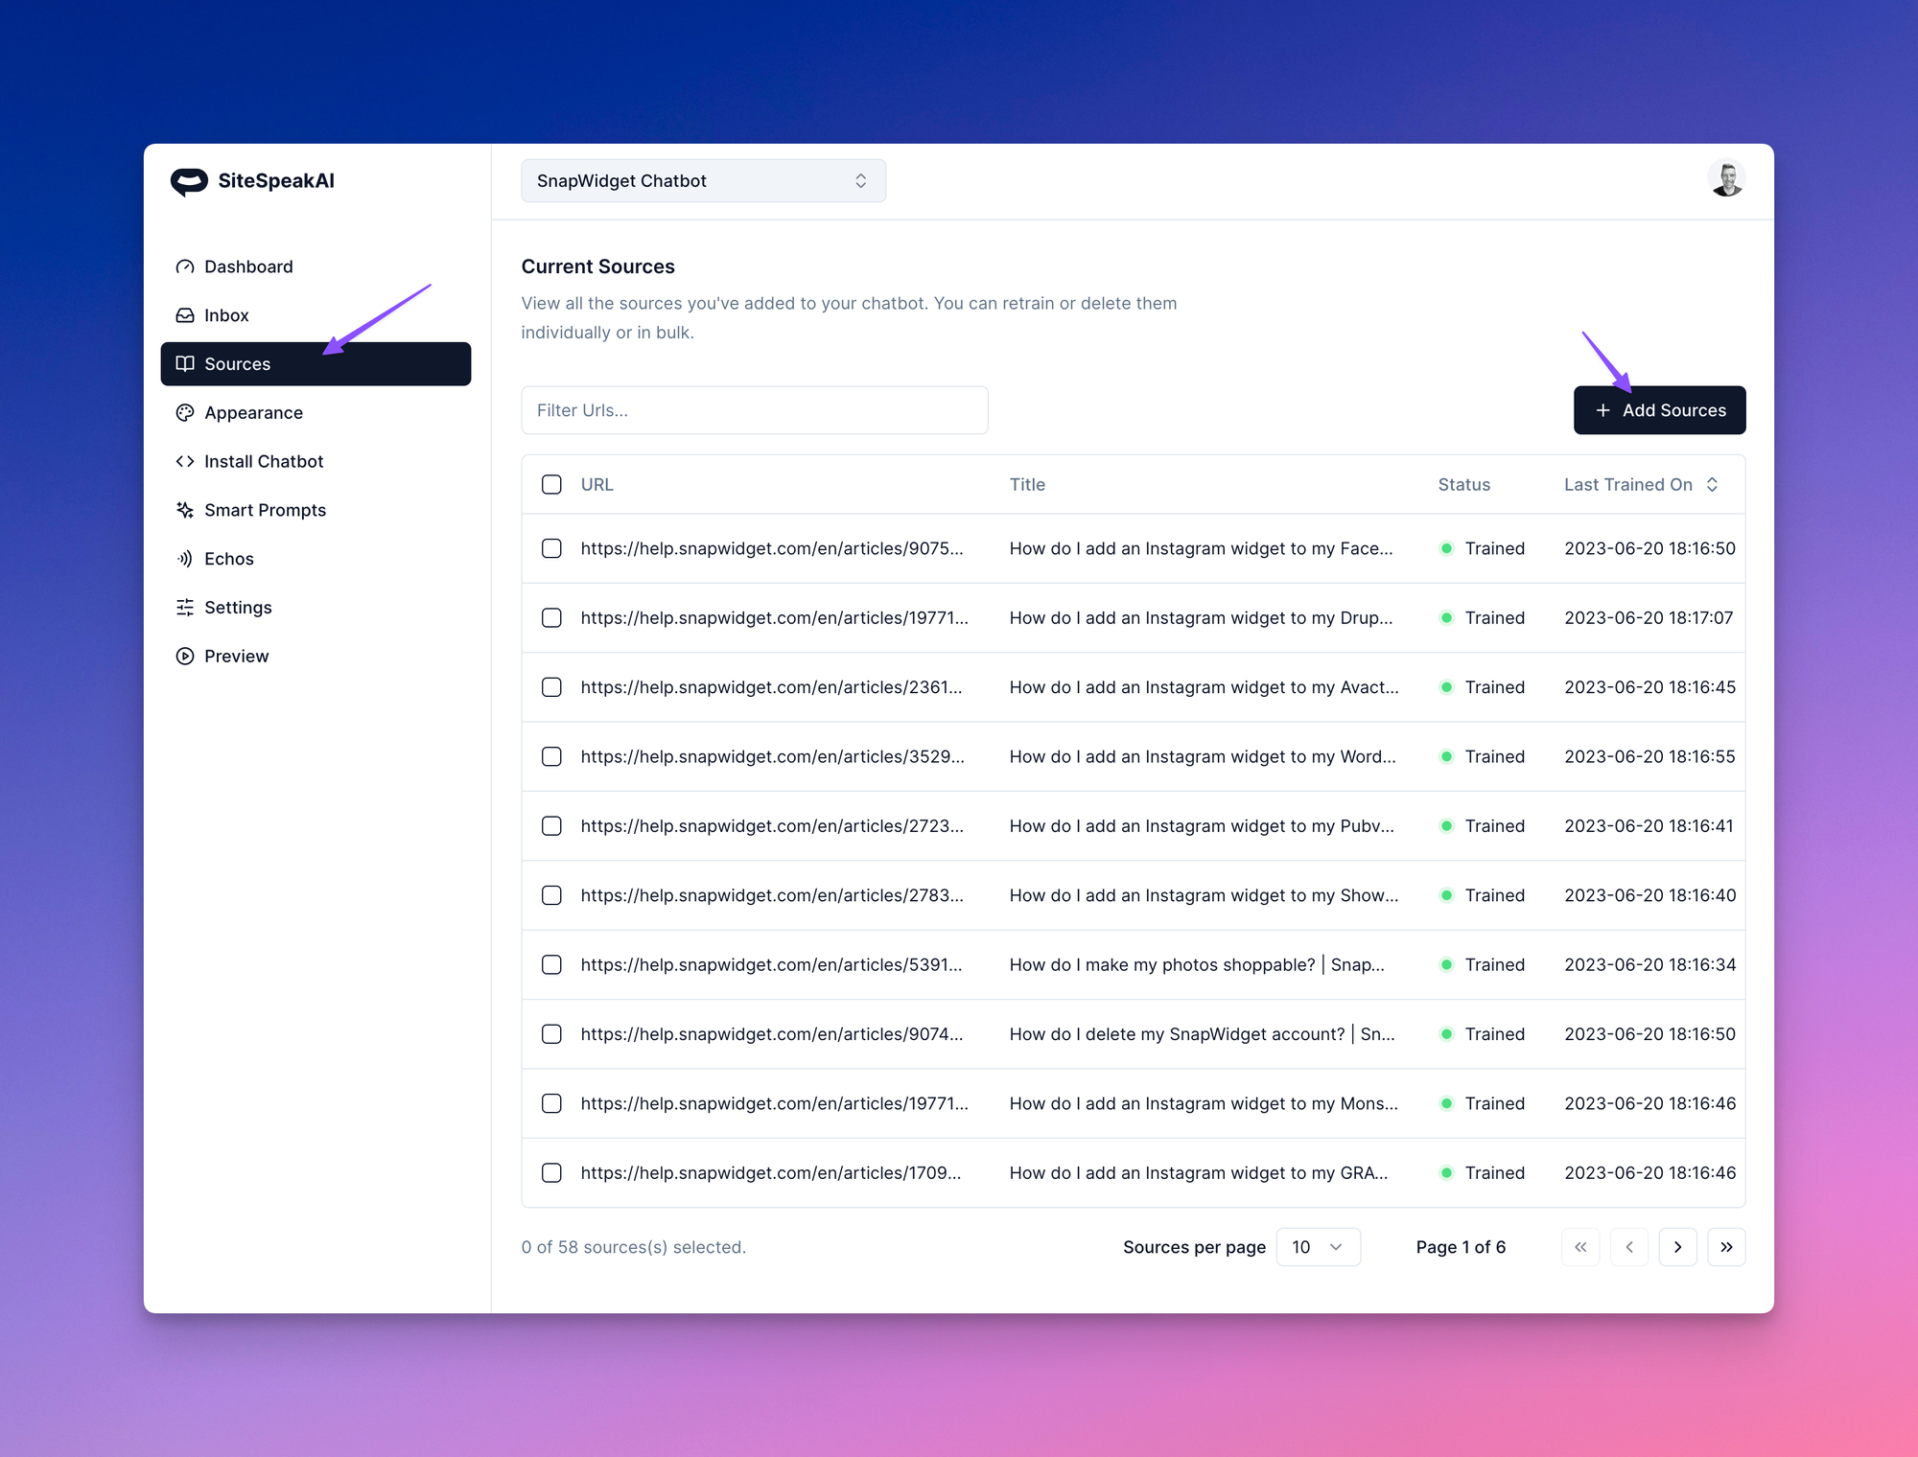Open the Settings menu item
Image resolution: width=1918 pixels, height=1457 pixels.
tap(238, 608)
